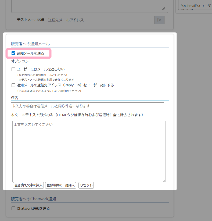Screen dimensions: 212x221
Task: Click into the 本文 body text area
Action: coord(89,151)
